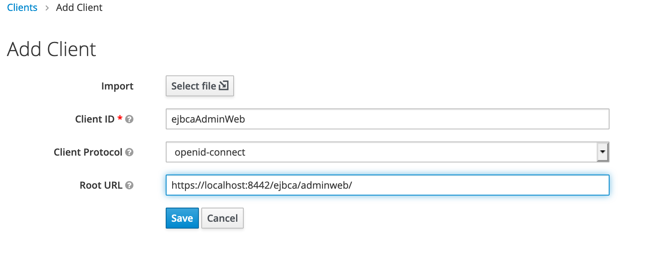This screenshot has width=671, height=258.
Task: Select the Add Client breadcrumb entry
Action: click(x=79, y=7)
